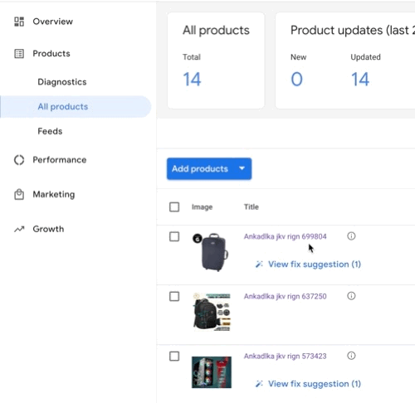Viewport: 415px width, 403px height.
Task: View fix suggestion for product 573423
Action: pyautogui.click(x=315, y=384)
